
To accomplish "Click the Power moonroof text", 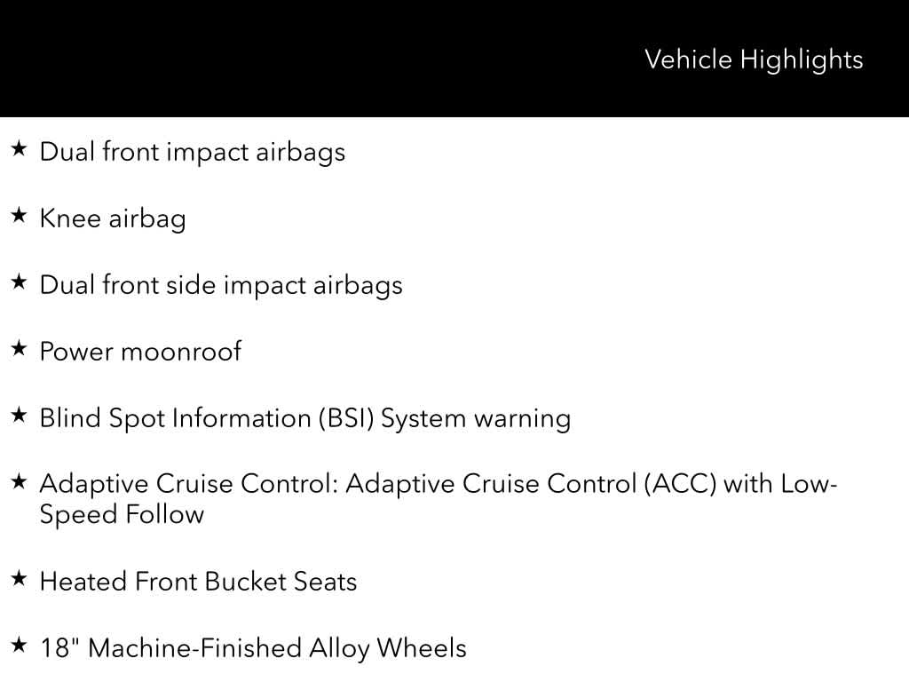I will [x=140, y=352].
